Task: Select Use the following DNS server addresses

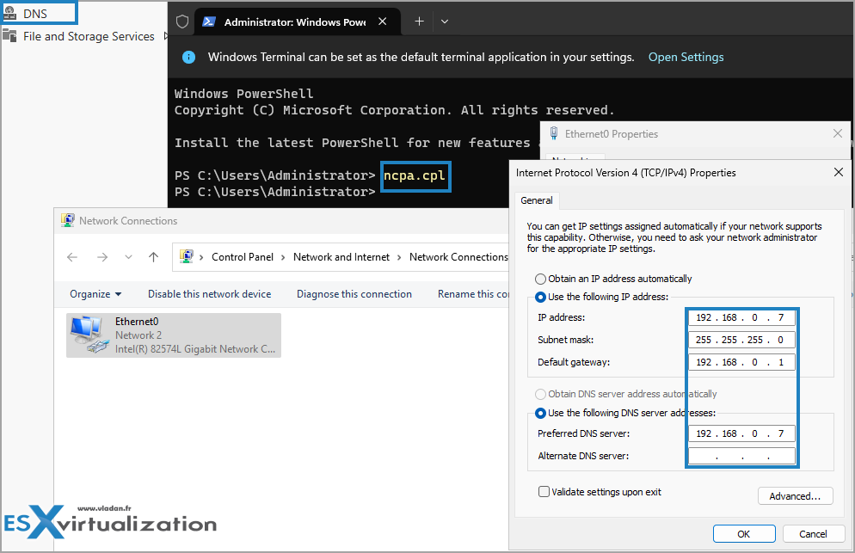Action: (x=625, y=413)
